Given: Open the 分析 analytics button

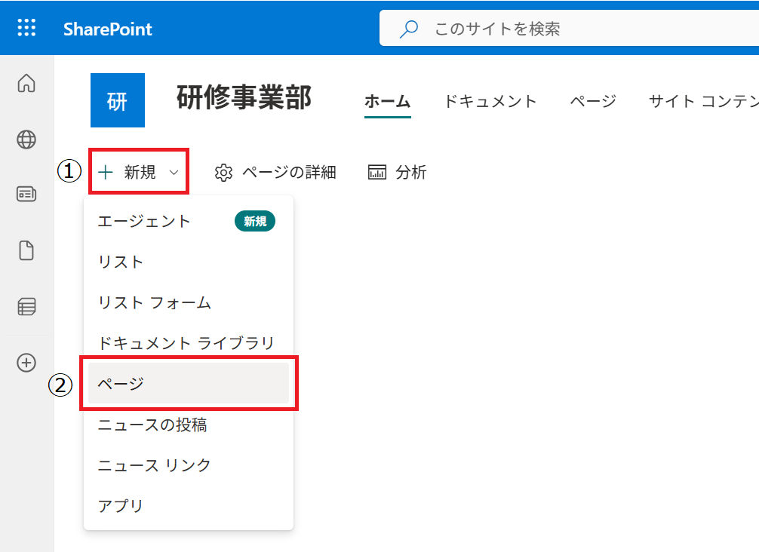Looking at the screenshot, I should (x=397, y=173).
